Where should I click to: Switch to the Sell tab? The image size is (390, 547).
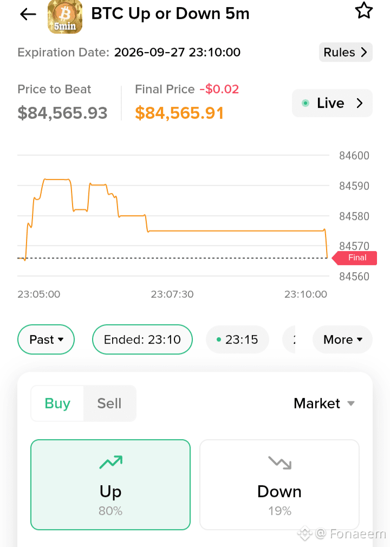[109, 403]
